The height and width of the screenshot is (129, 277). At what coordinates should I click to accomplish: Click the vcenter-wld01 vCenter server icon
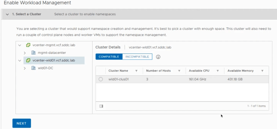[28, 61]
